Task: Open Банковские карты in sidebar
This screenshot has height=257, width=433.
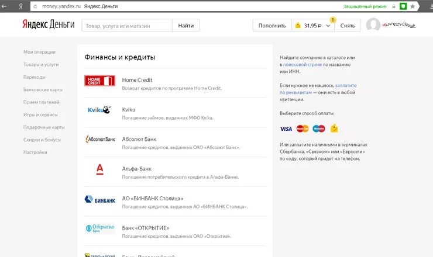Action: coord(43,89)
